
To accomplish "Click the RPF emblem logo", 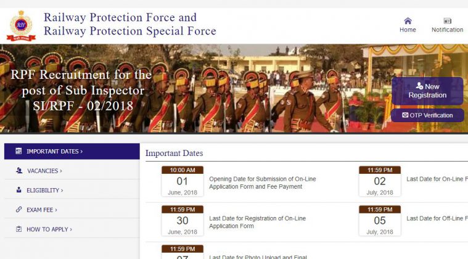I will pyautogui.click(x=21, y=26).
